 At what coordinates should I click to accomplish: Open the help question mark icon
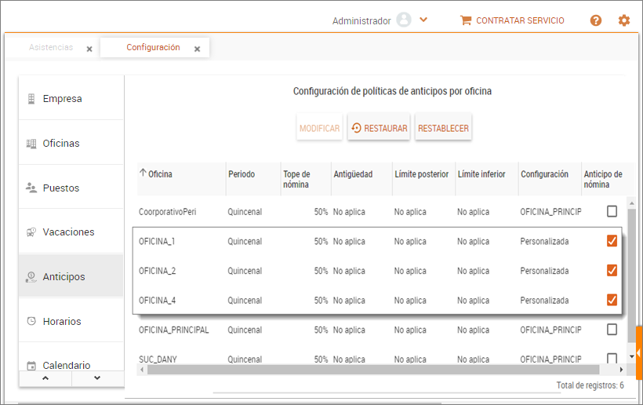tap(596, 20)
